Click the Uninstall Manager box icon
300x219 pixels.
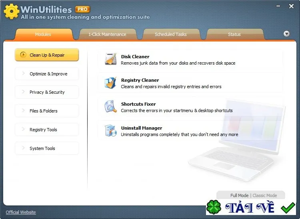(x=111, y=130)
